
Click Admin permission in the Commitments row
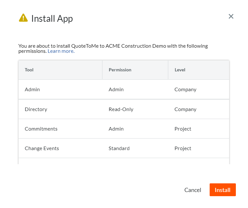116,129
